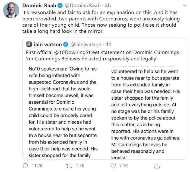Click the 1.7K retweets count
The width and height of the screenshot is (190, 172).
click(x=80, y=165)
